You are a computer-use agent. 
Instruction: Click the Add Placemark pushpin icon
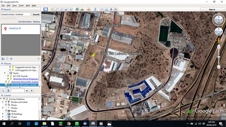pyautogui.click(x=52, y=9)
